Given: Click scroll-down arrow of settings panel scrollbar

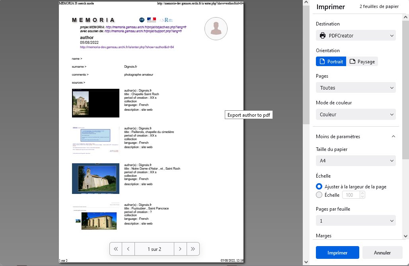Looking at the screenshot, I should pos(405,236).
